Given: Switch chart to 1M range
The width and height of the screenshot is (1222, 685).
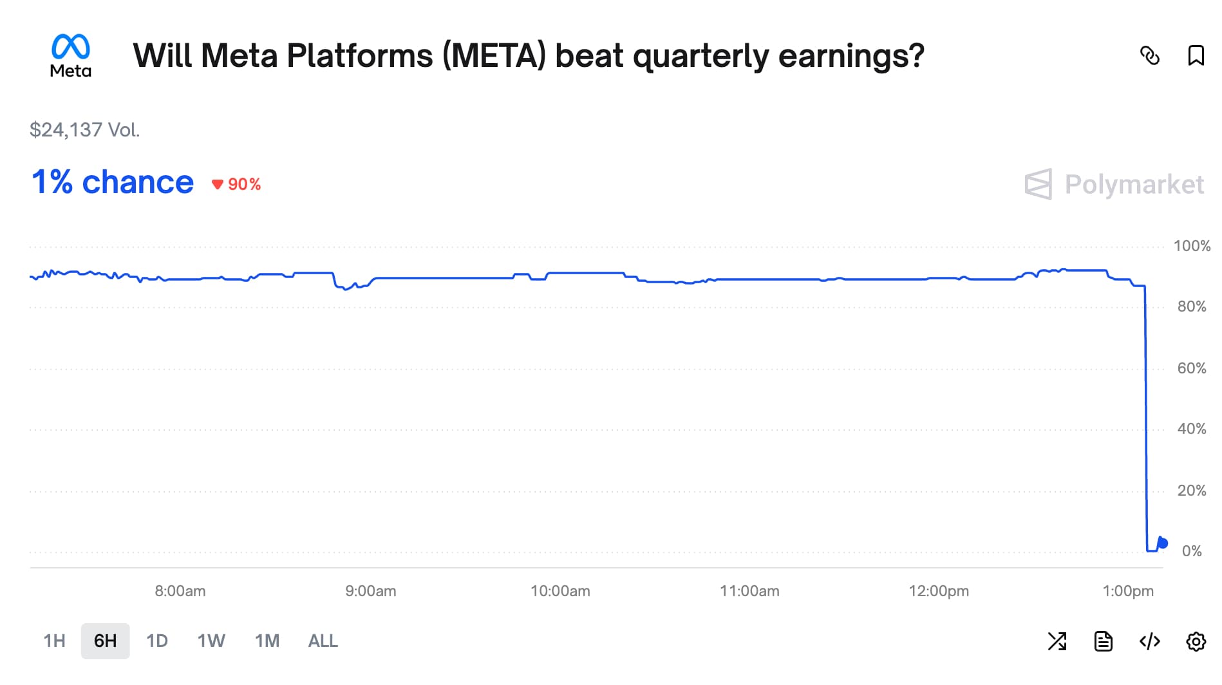Looking at the screenshot, I should 267,641.
